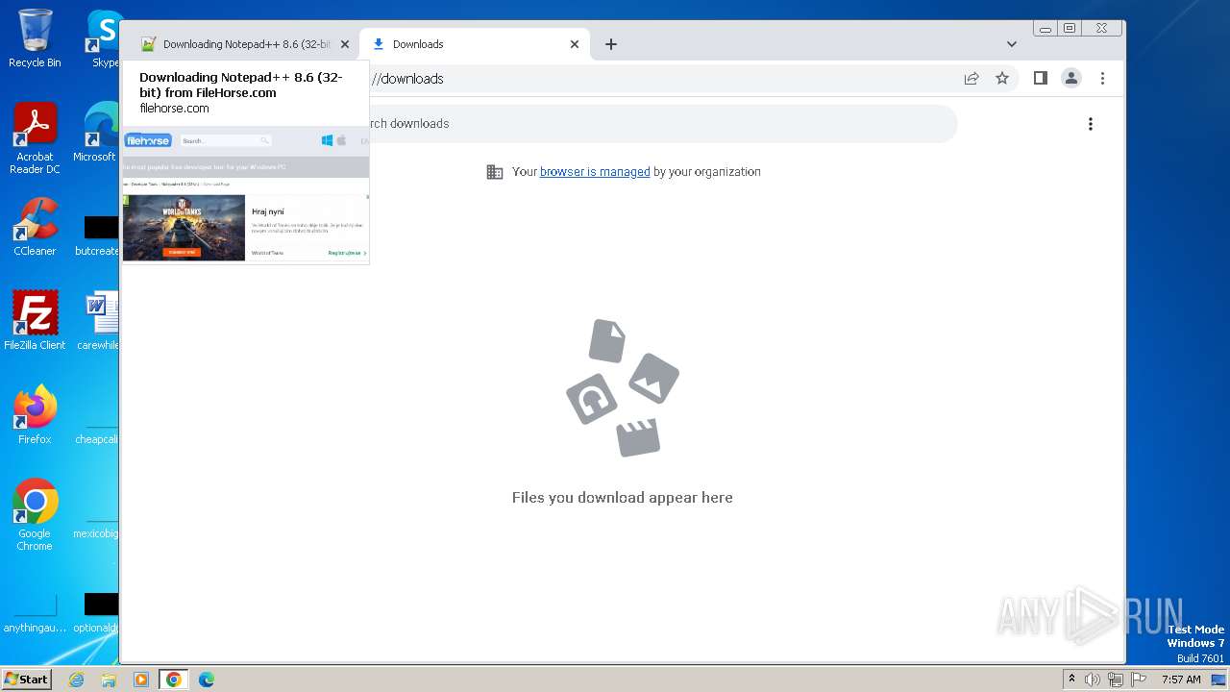
Task: Open Acrobat Reader DC desktop shortcut
Action: pyautogui.click(x=35, y=137)
